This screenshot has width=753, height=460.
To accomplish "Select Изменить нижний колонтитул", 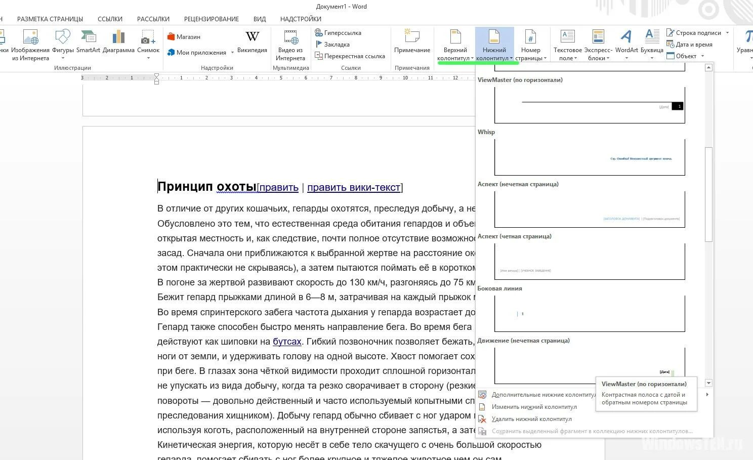I will tap(534, 407).
